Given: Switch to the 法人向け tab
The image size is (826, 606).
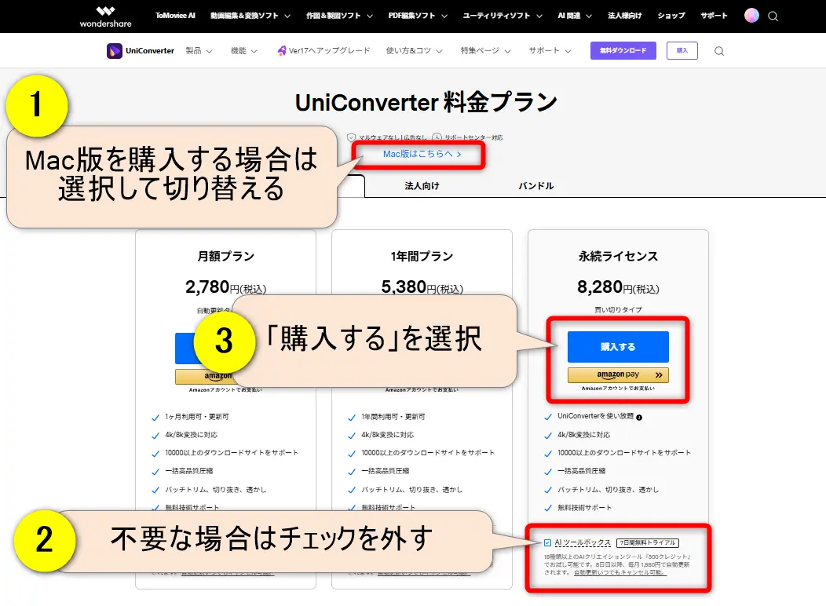Looking at the screenshot, I should click(421, 186).
